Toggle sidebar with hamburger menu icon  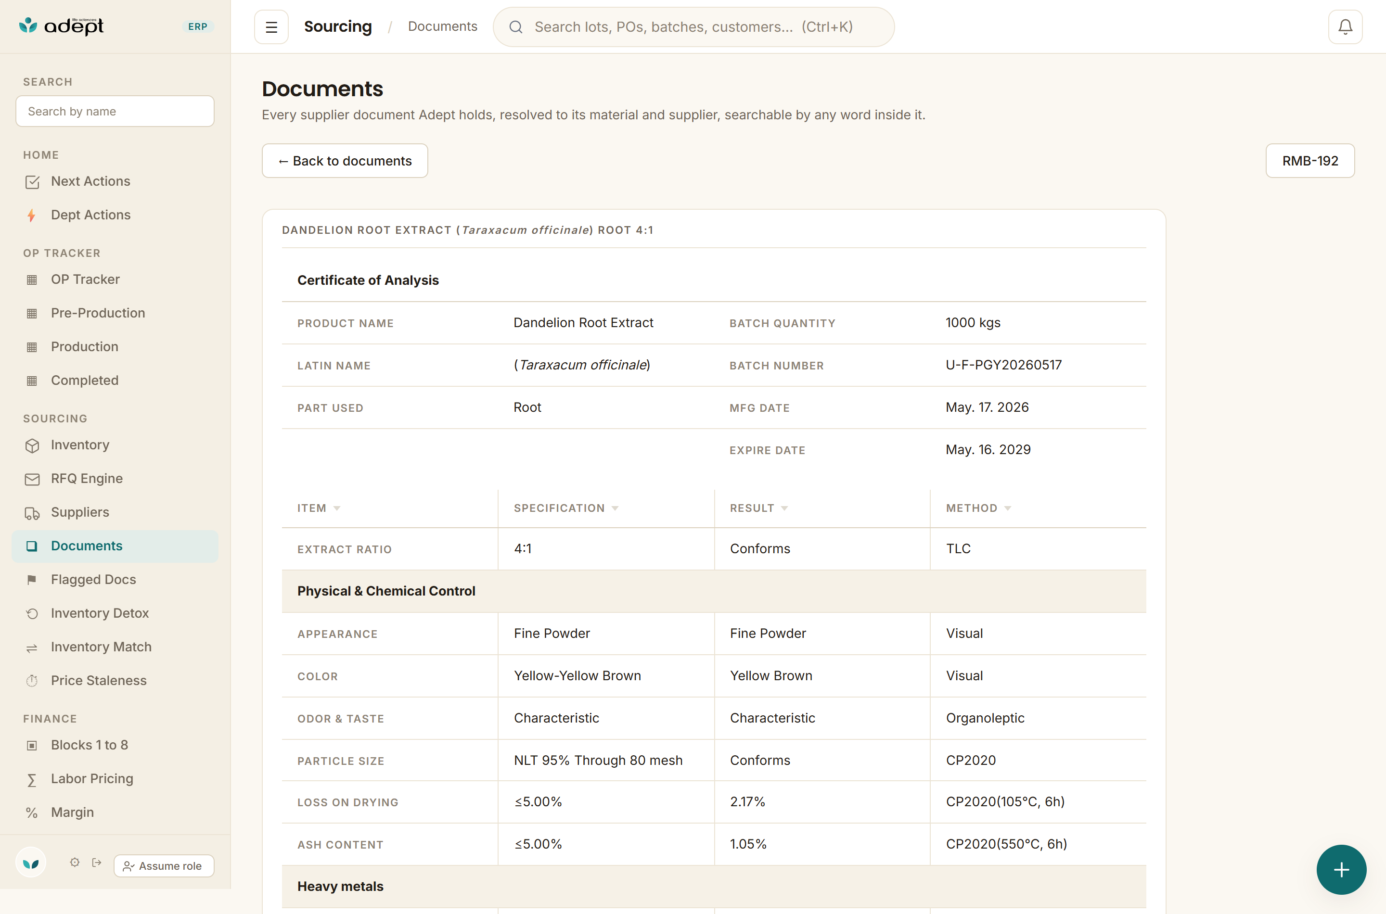[271, 27]
